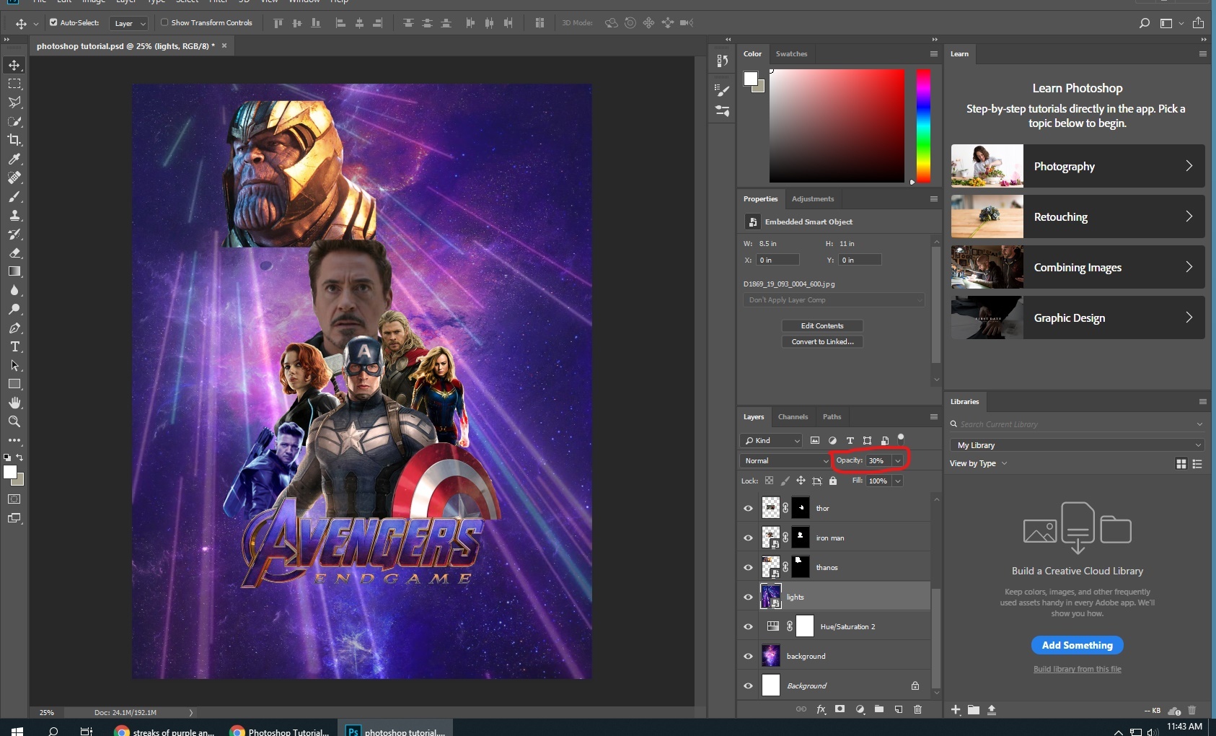Expand the Photography tutorials arrow
The width and height of the screenshot is (1216, 736).
1189,166
